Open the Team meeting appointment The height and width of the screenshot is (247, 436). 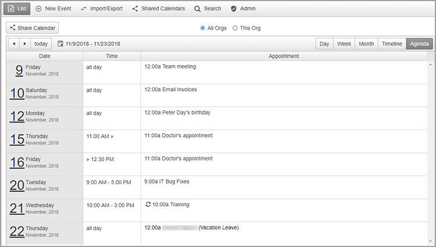[x=170, y=67]
